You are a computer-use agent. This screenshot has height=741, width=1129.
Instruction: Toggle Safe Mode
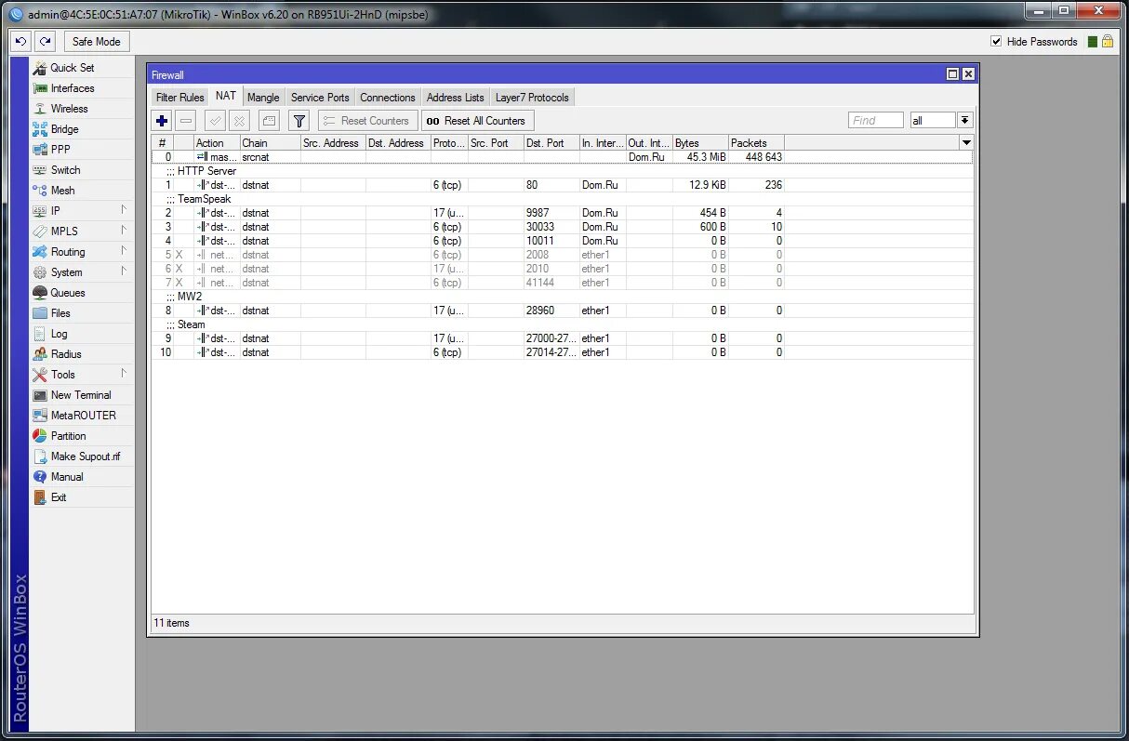[97, 42]
